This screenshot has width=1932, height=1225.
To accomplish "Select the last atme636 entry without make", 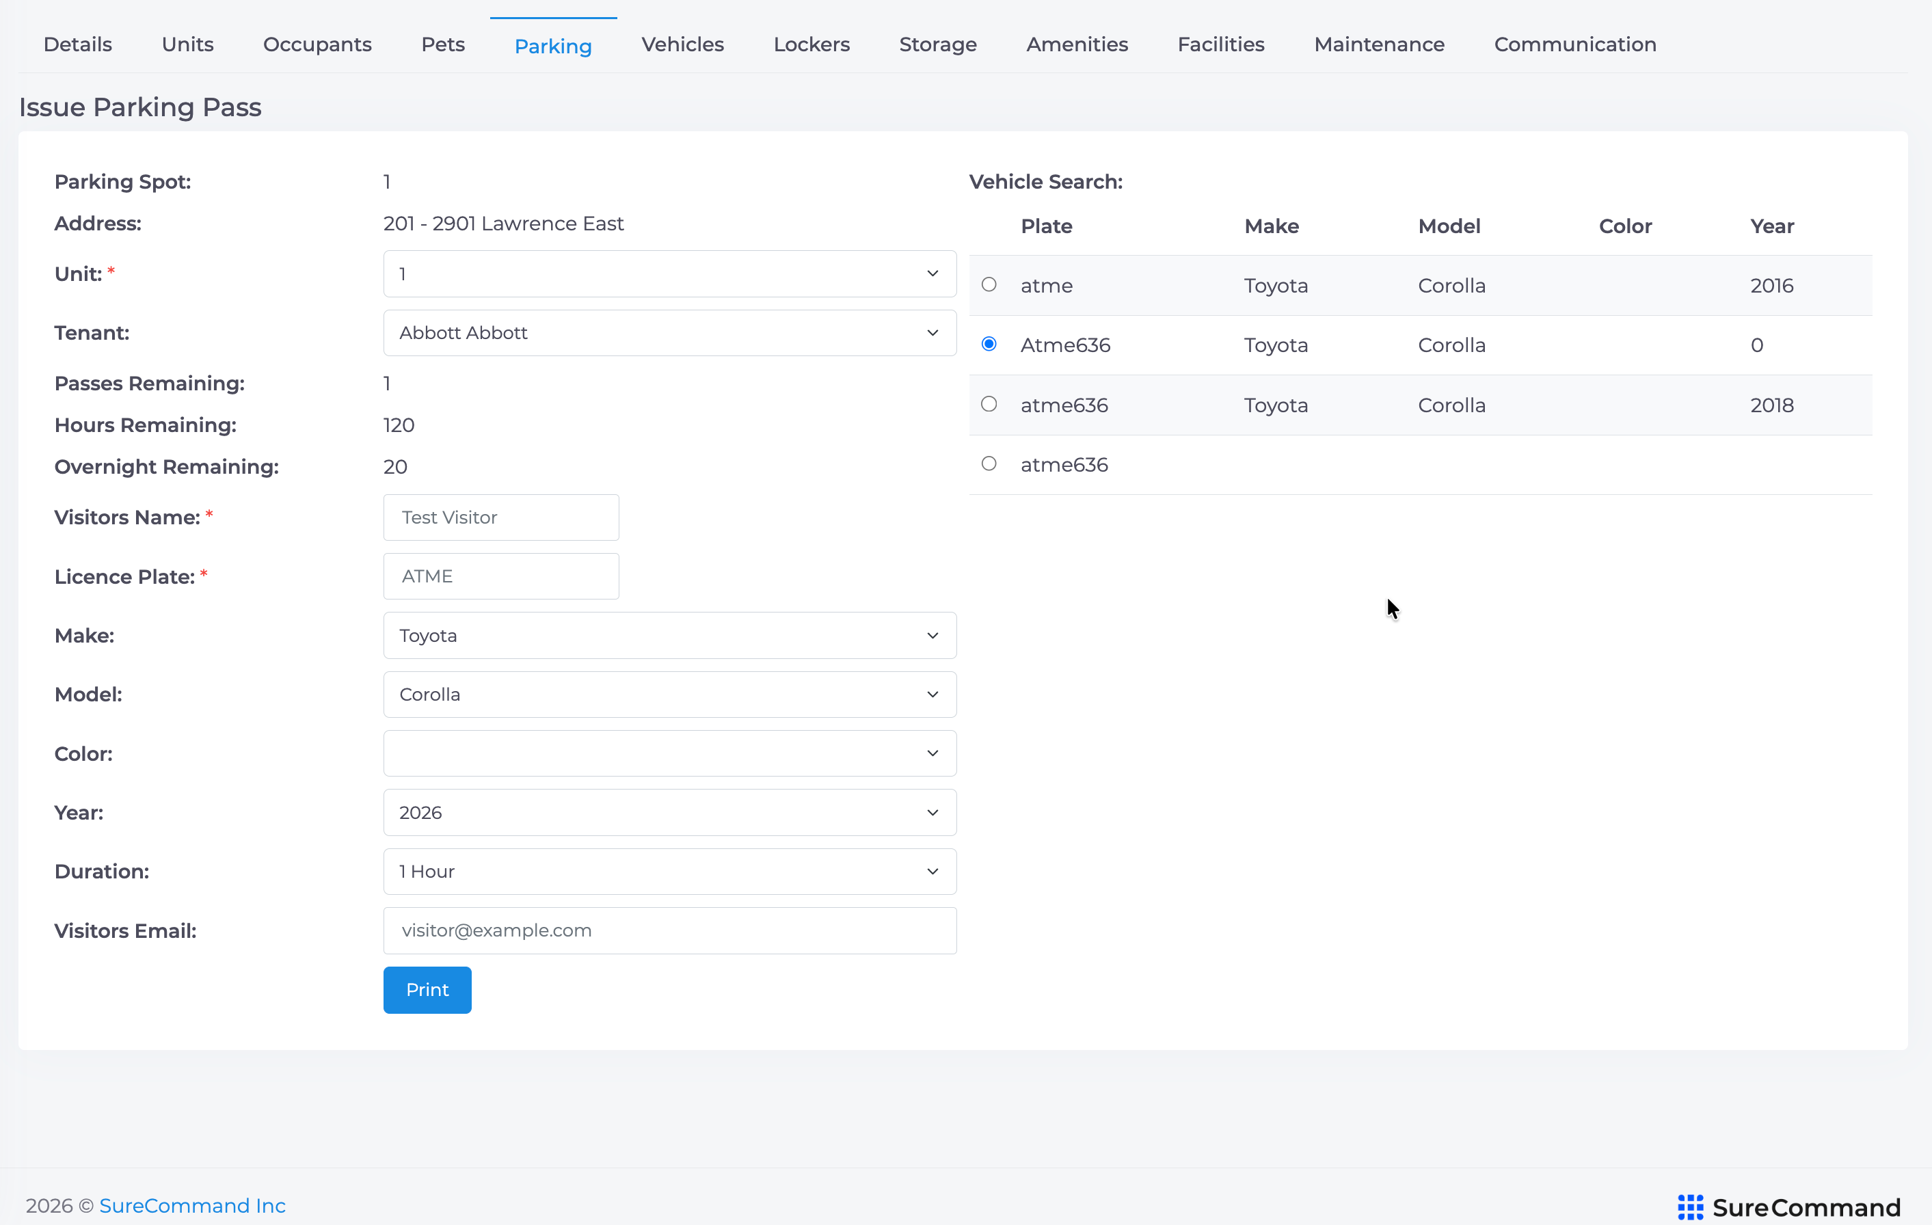I will [989, 463].
